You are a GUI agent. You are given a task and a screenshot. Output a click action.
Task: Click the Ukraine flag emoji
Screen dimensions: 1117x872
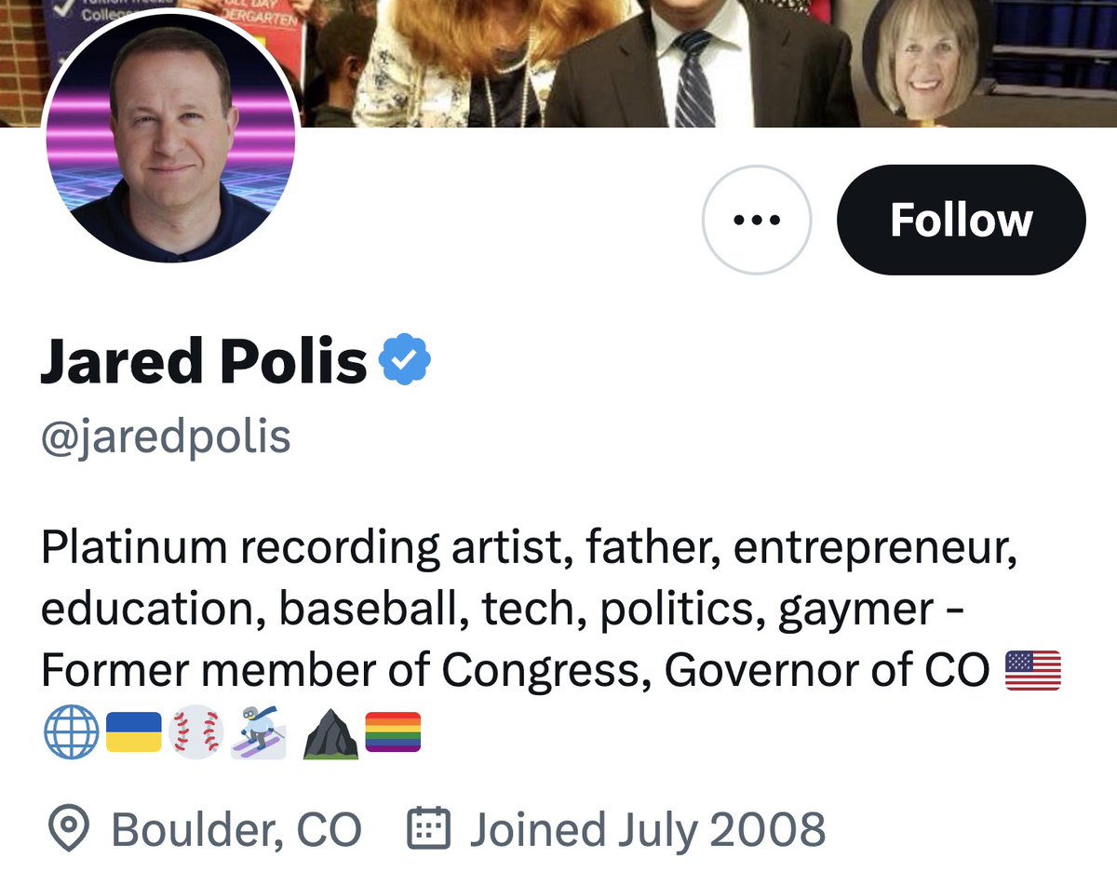pos(133,731)
